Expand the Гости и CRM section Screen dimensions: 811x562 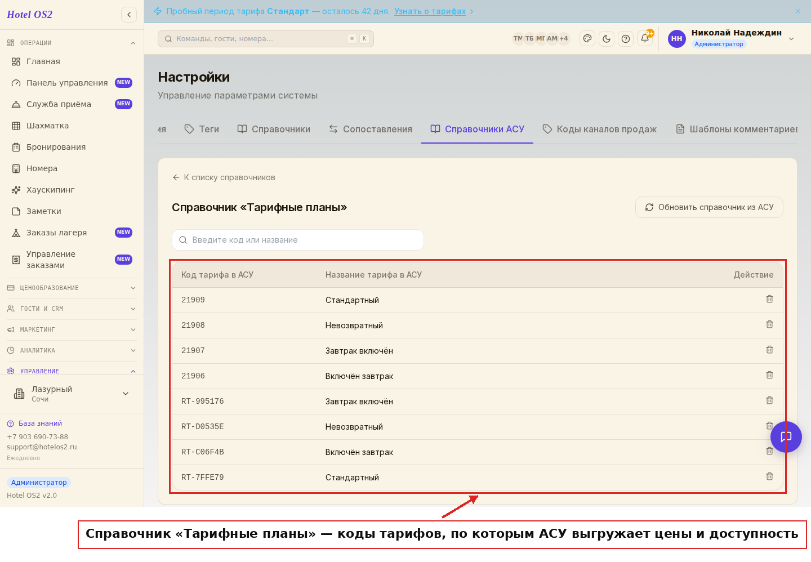tap(72, 309)
